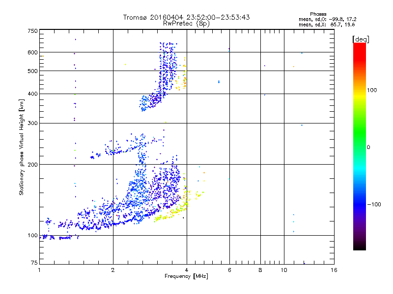393x294 pixels.
Task: Click the y-axis '500' tick label
Action: click(32, 71)
